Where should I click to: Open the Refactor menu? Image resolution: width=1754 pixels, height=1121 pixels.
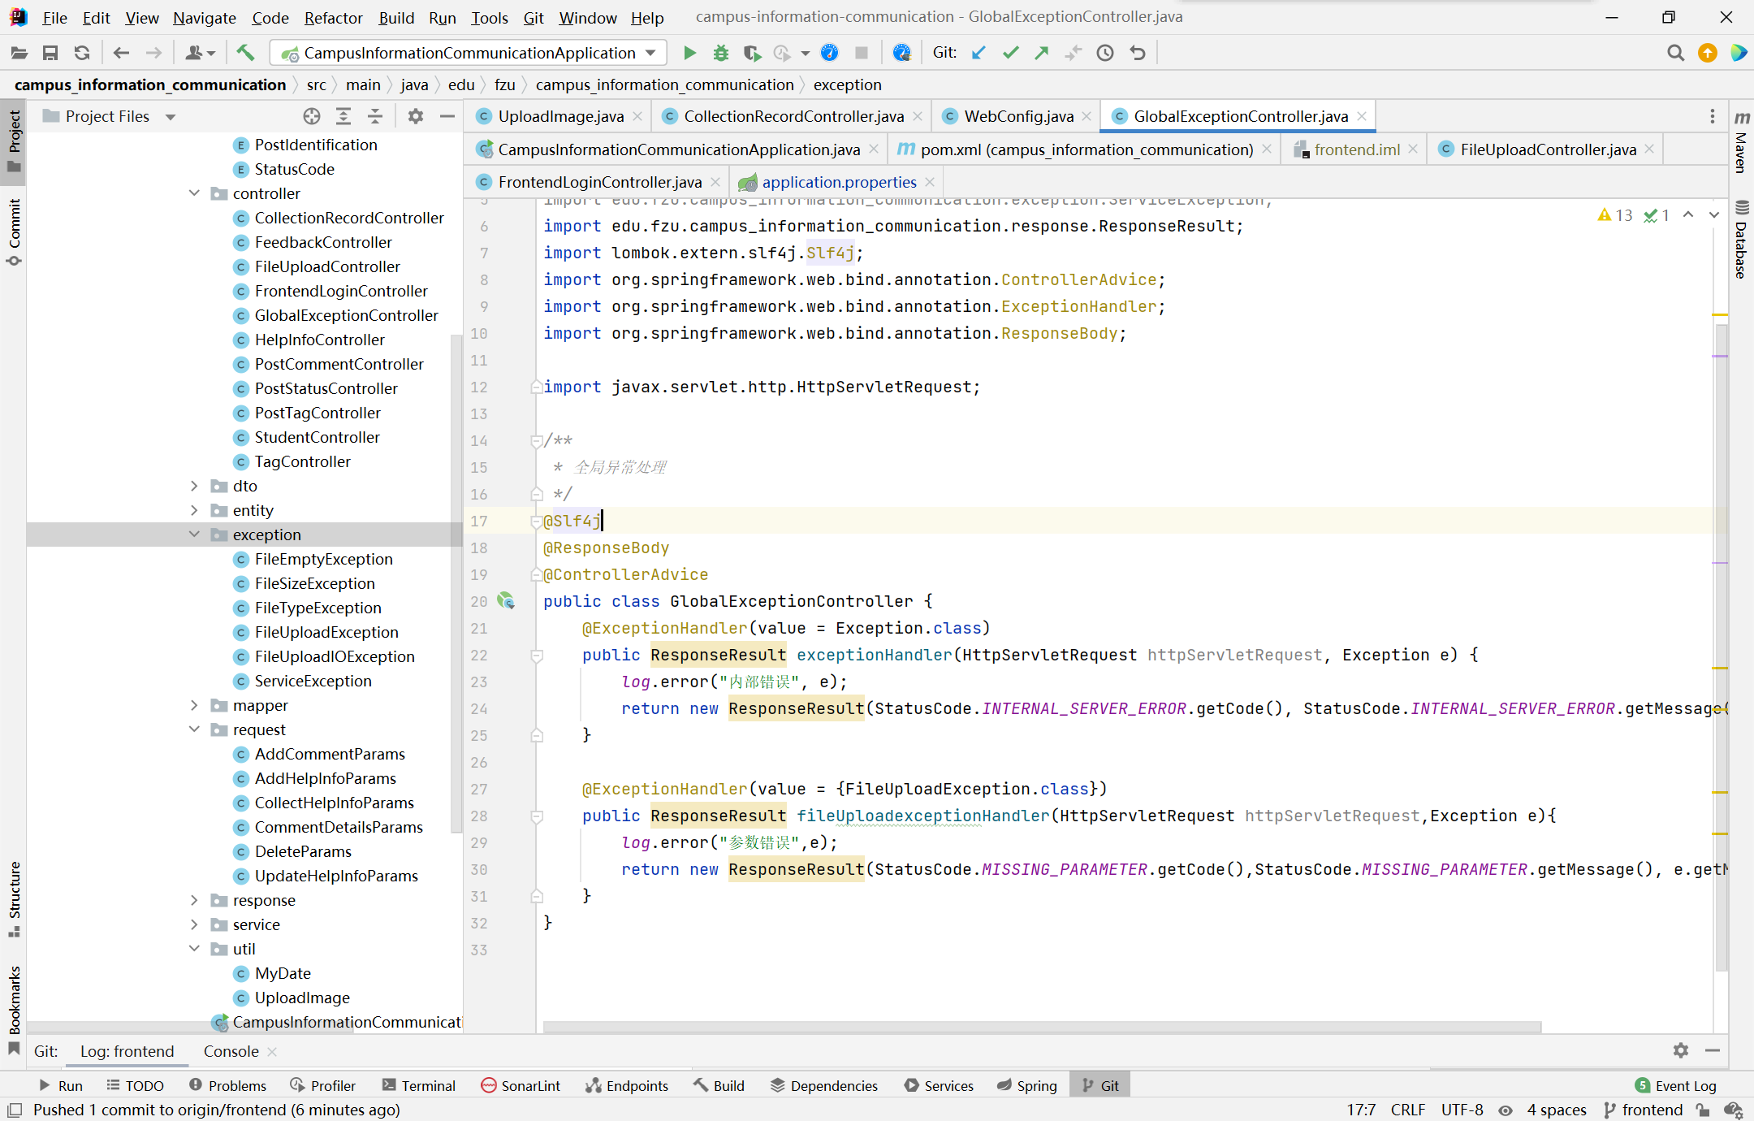point(332,17)
